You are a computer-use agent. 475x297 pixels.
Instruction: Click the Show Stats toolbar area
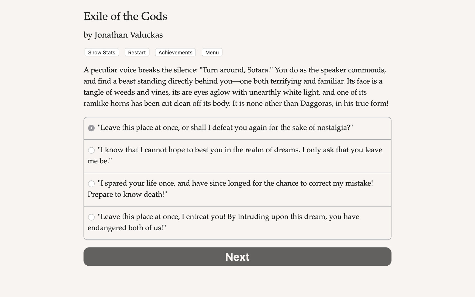101,52
